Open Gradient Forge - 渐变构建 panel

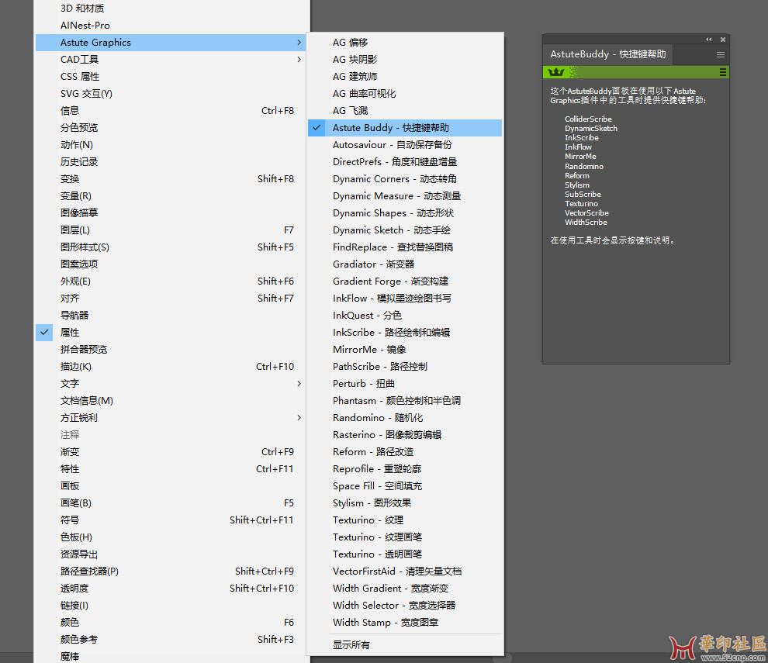coord(405,281)
